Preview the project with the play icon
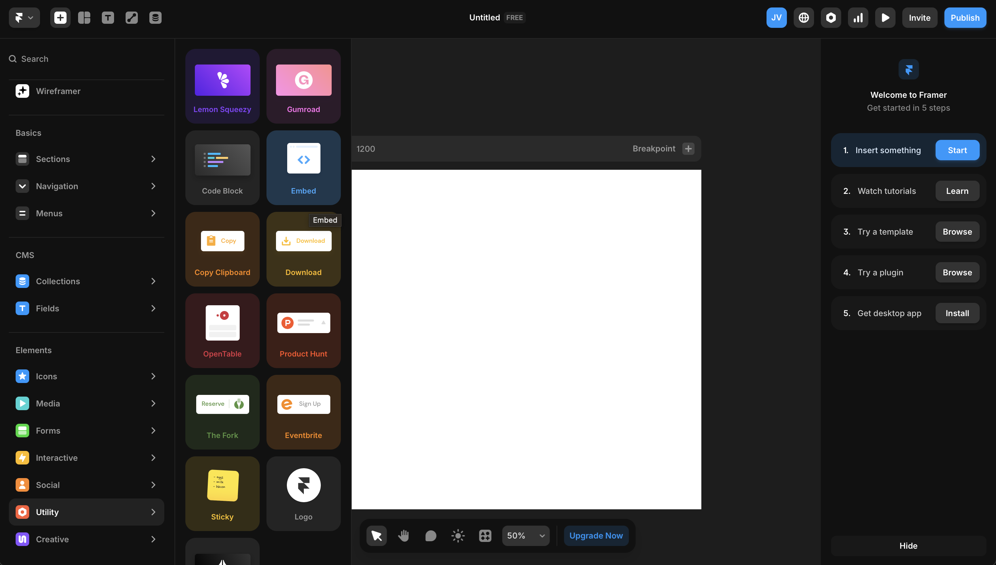Screen dimensions: 996x565 click(885, 17)
